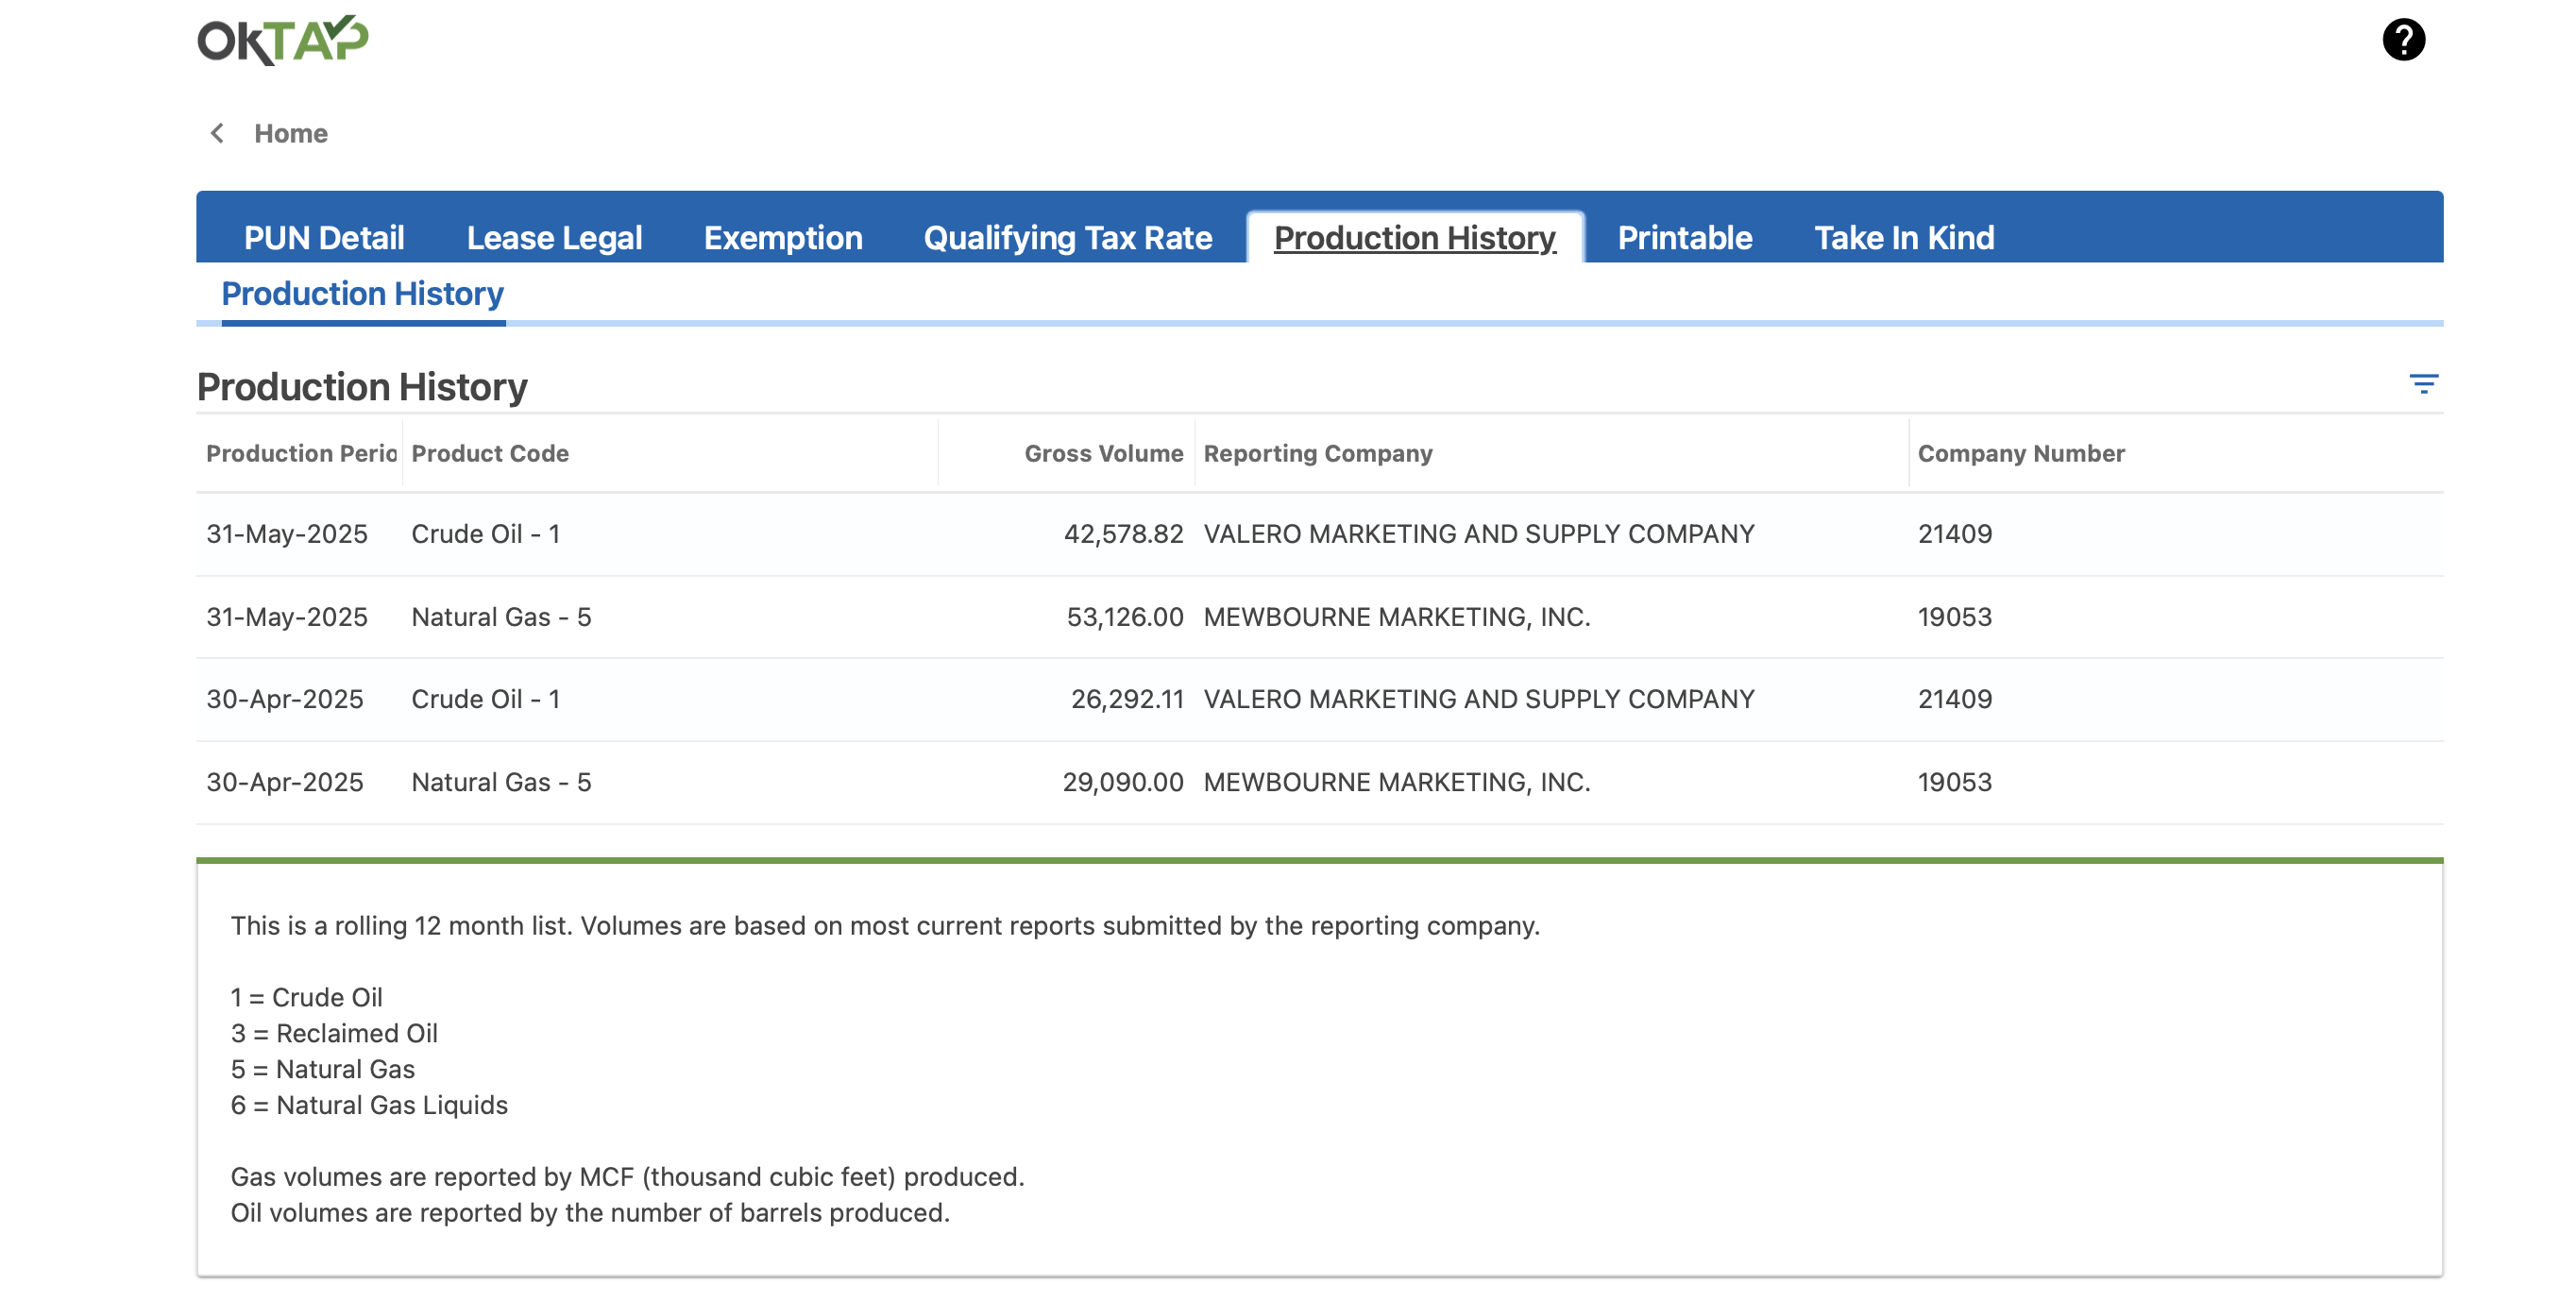The image size is (2576, 1301).
Task: Open the Take In Kind tab
Action: click(x=1903, y=238)
